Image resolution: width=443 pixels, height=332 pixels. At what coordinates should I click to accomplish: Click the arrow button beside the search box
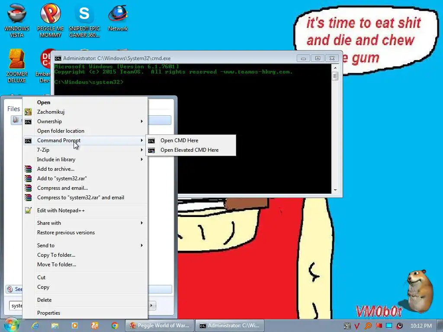point(151,306)
